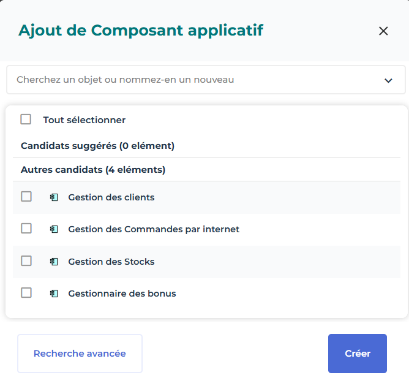
Task: Select the Gestion des Stocks checkbox
Action: tap(26, 261)
